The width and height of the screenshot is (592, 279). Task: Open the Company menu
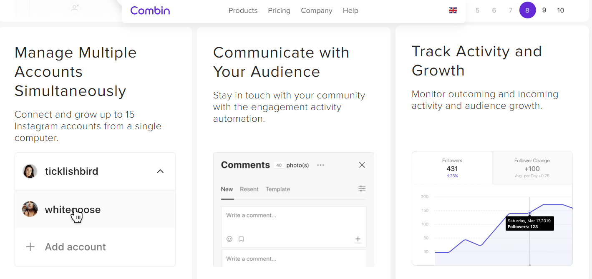coord(317,10)
